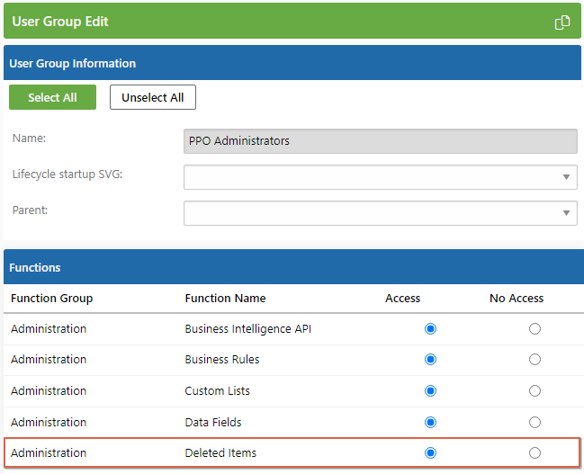The height and width of the screenshot is (474, 584).
Task: Set No Access for Data Fields
Action: (535, 422)
